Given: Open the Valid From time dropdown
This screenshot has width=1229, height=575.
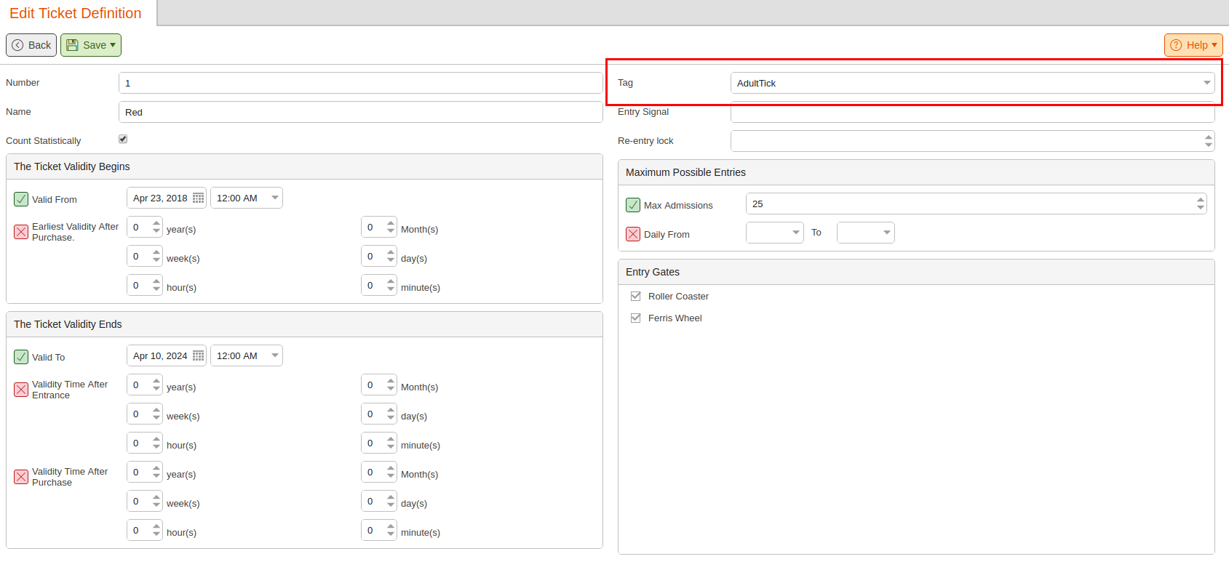Looking at the screenshot, I should [246, 198].
